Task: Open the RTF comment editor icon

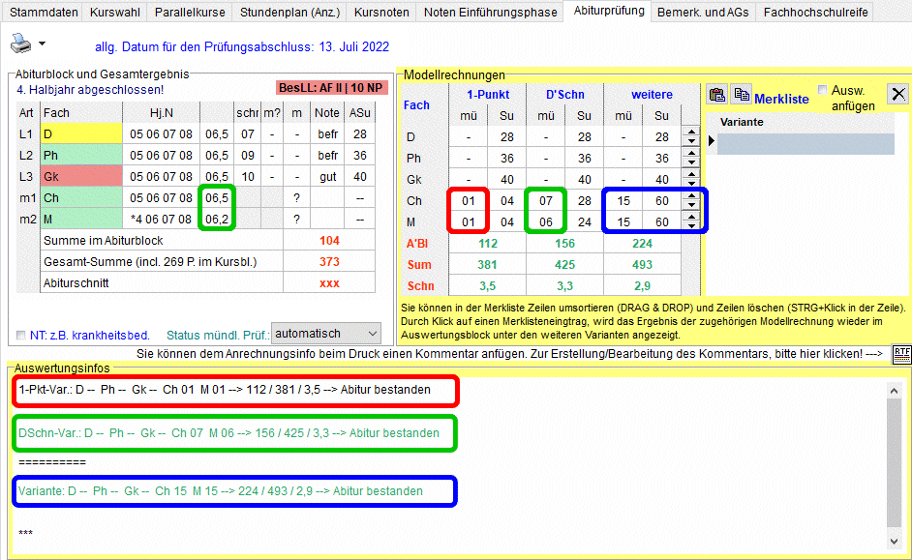Action: [x=901, y=354]
